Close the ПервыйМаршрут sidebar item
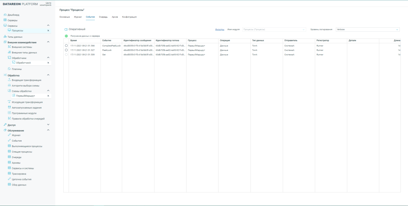This screenshot has width=408, height=206. tap(48, 96)
